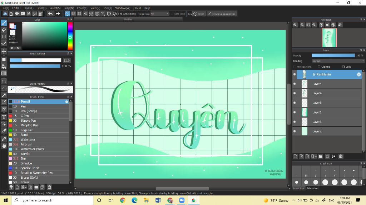Enable the Clipping checkbox
This screenshot has height=205, width=366.
click(x=319, y=67)
